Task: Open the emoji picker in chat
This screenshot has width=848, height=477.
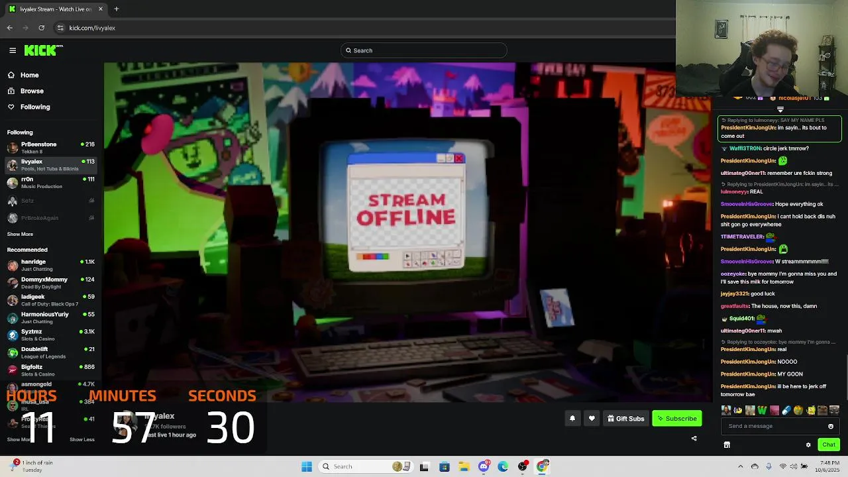Action: pyautogui.click(x=831, y=426)
